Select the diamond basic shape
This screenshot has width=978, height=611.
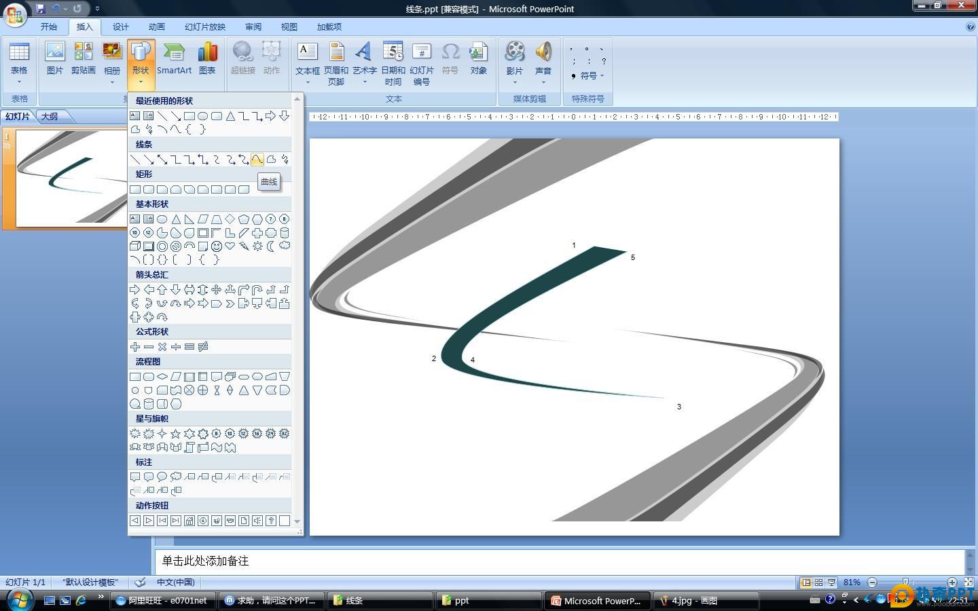230,219
